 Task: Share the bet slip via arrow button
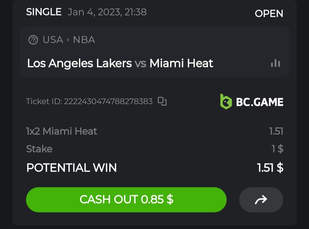coord(261,200)
